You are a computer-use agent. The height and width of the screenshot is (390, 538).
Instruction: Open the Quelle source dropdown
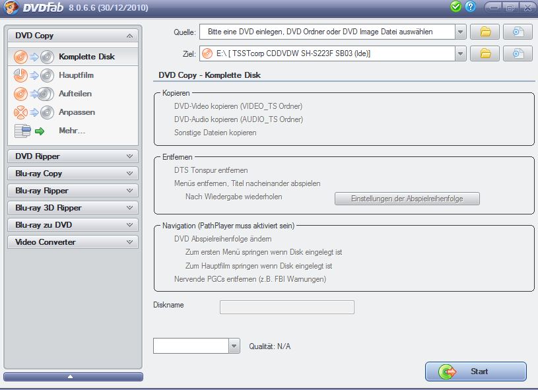(461, 32)
